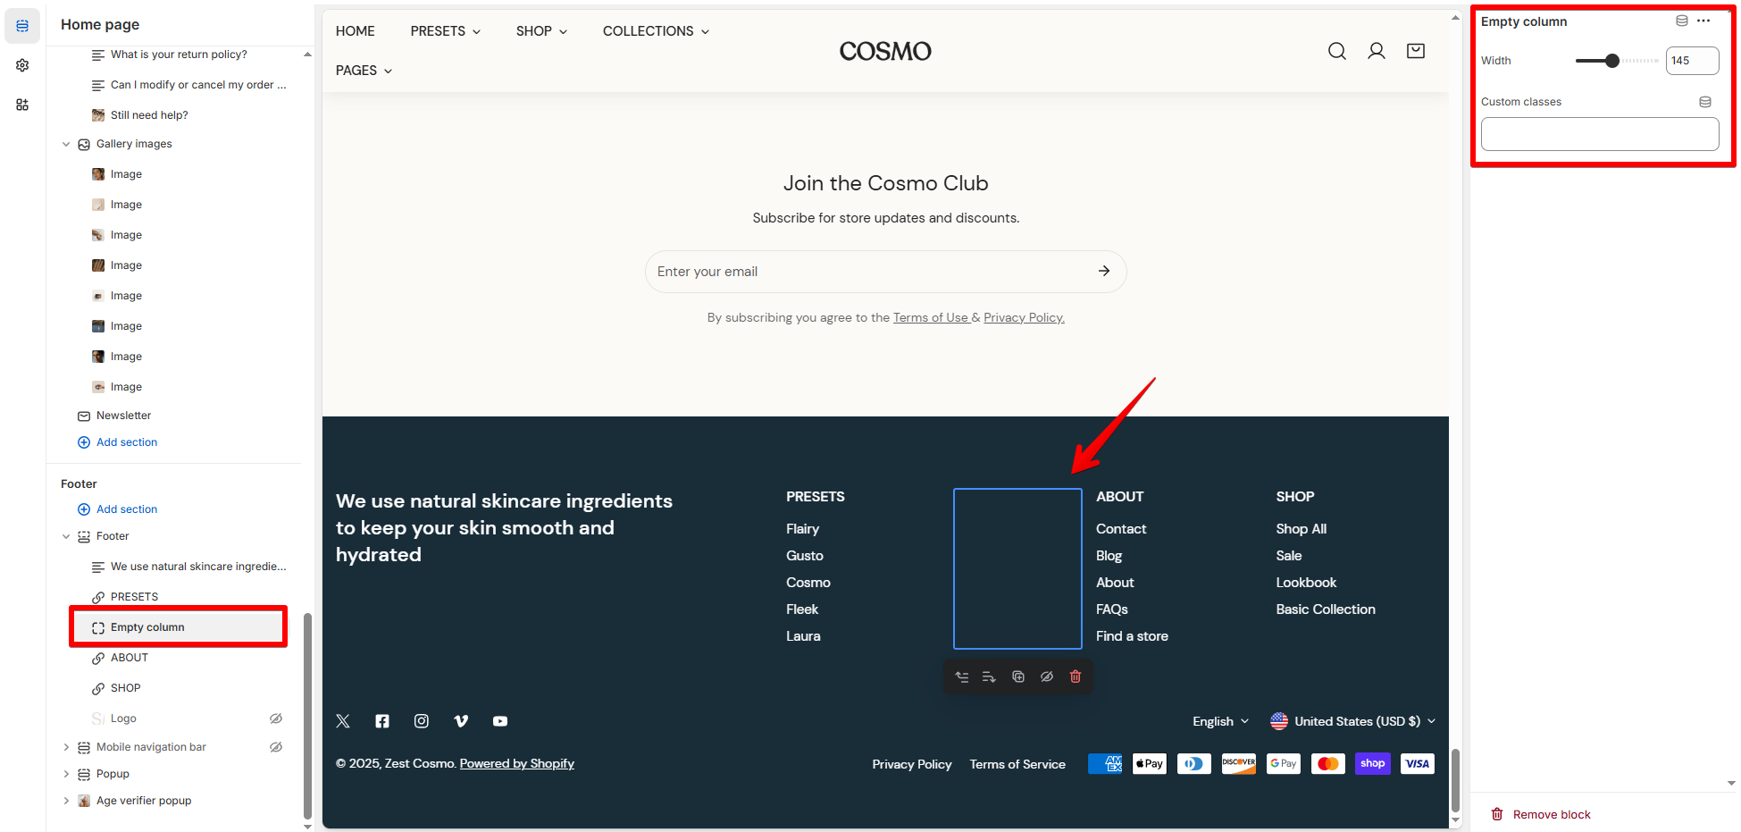Image resolution: width=1741 pixels, height=832 pixels.
Task: Click the Visa payment icon
Action: 1418,763
